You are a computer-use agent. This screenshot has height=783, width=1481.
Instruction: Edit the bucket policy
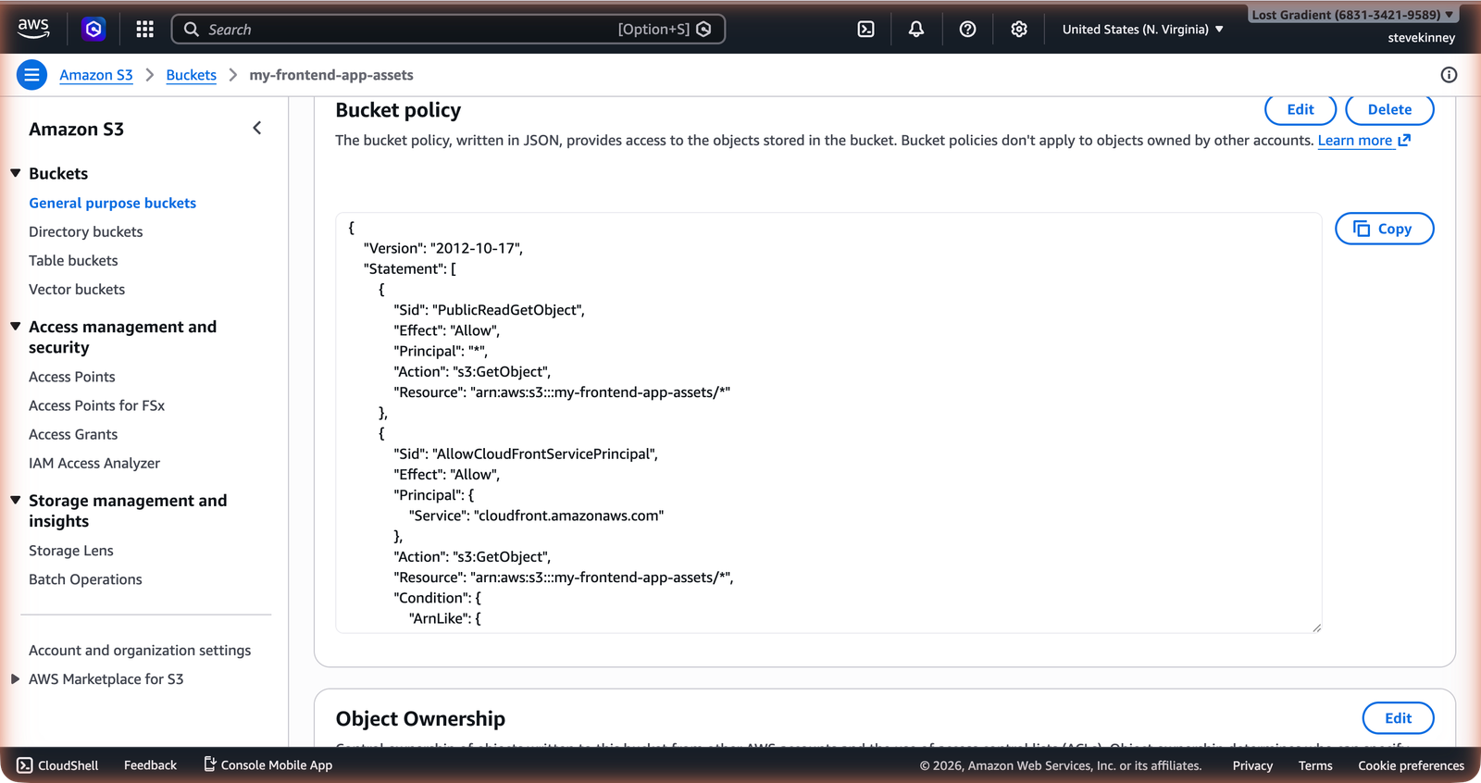point(1301,109)
